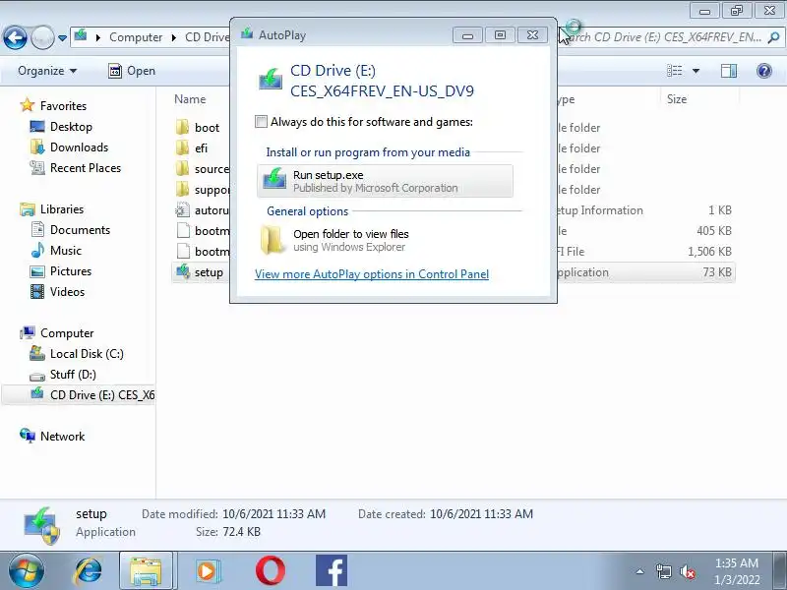This screenshot has height=590, width=787.
Task: Open the Organize menu
Action: click(47, 71)
